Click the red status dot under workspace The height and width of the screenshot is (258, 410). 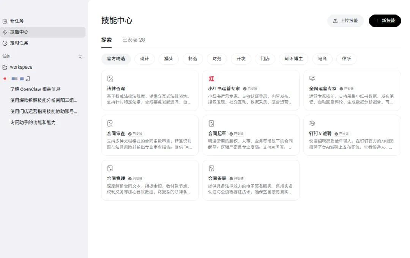click(5, 79)
